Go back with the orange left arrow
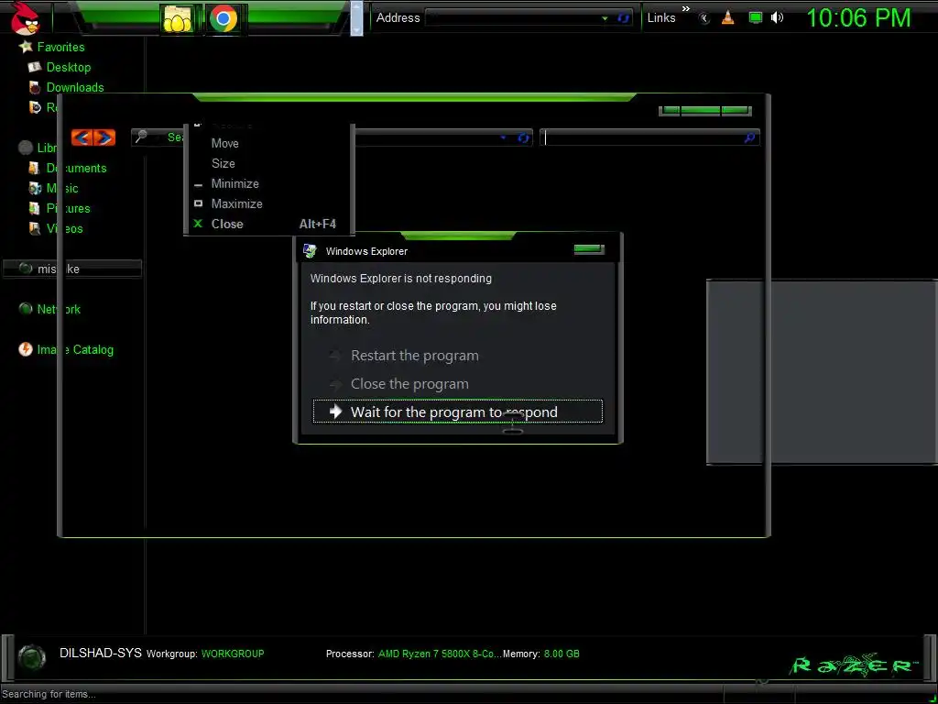Viewport: 938px width, 704px height. click(82, 137)
